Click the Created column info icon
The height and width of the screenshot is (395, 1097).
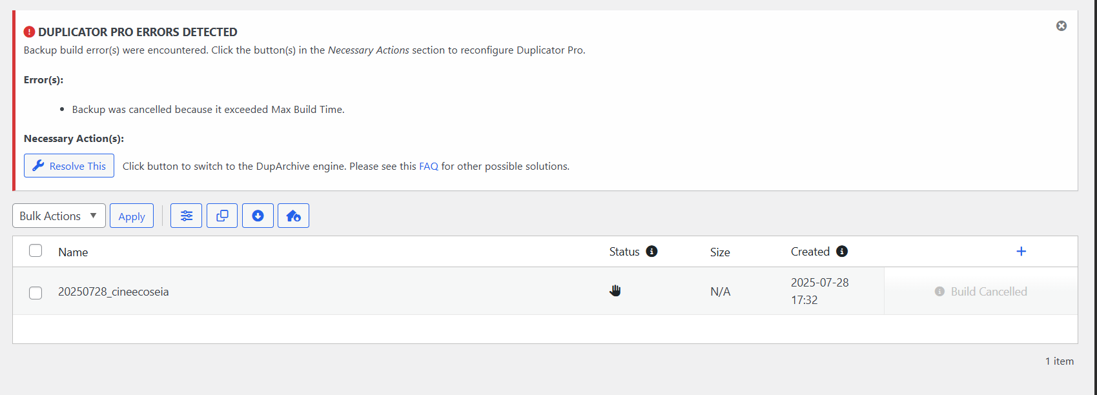(x=842, y=251)
